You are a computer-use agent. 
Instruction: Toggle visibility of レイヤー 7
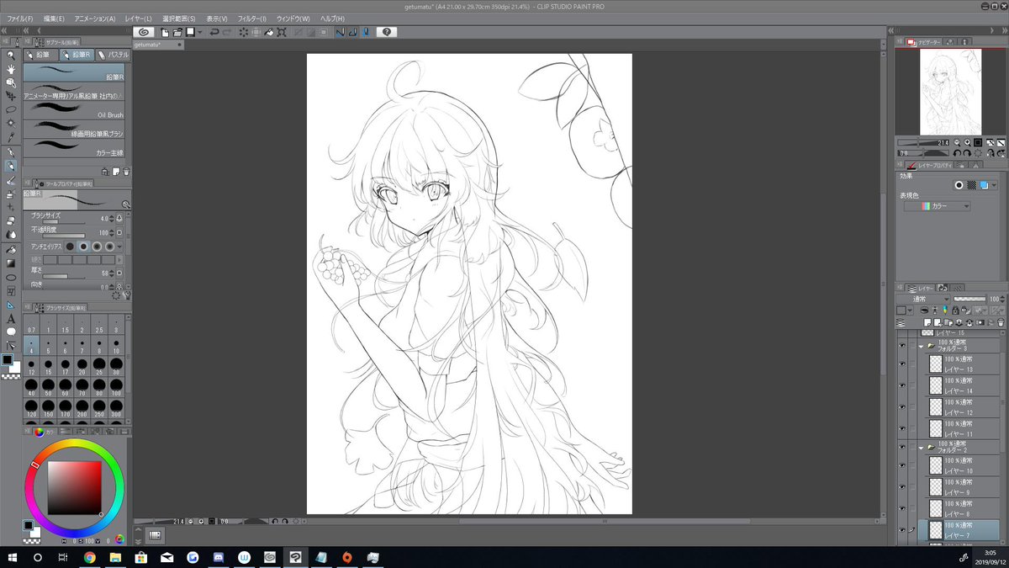(x=902, y=530)
